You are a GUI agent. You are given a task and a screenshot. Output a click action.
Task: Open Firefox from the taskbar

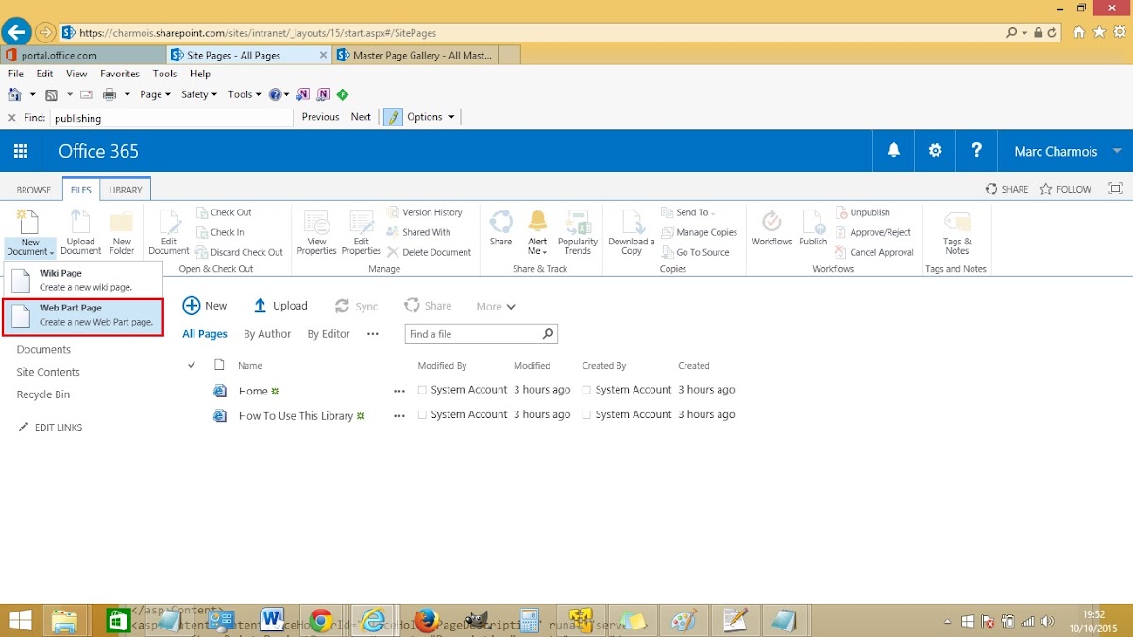pos(426,620)
